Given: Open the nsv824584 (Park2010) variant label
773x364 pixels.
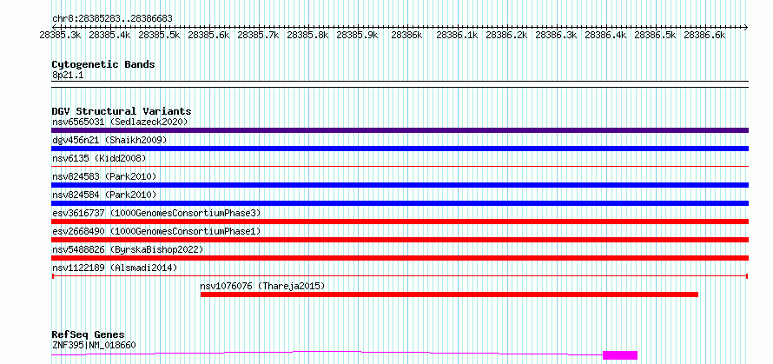Looking at the screenshot, I should pyautogui.click(x=104, y=195).
